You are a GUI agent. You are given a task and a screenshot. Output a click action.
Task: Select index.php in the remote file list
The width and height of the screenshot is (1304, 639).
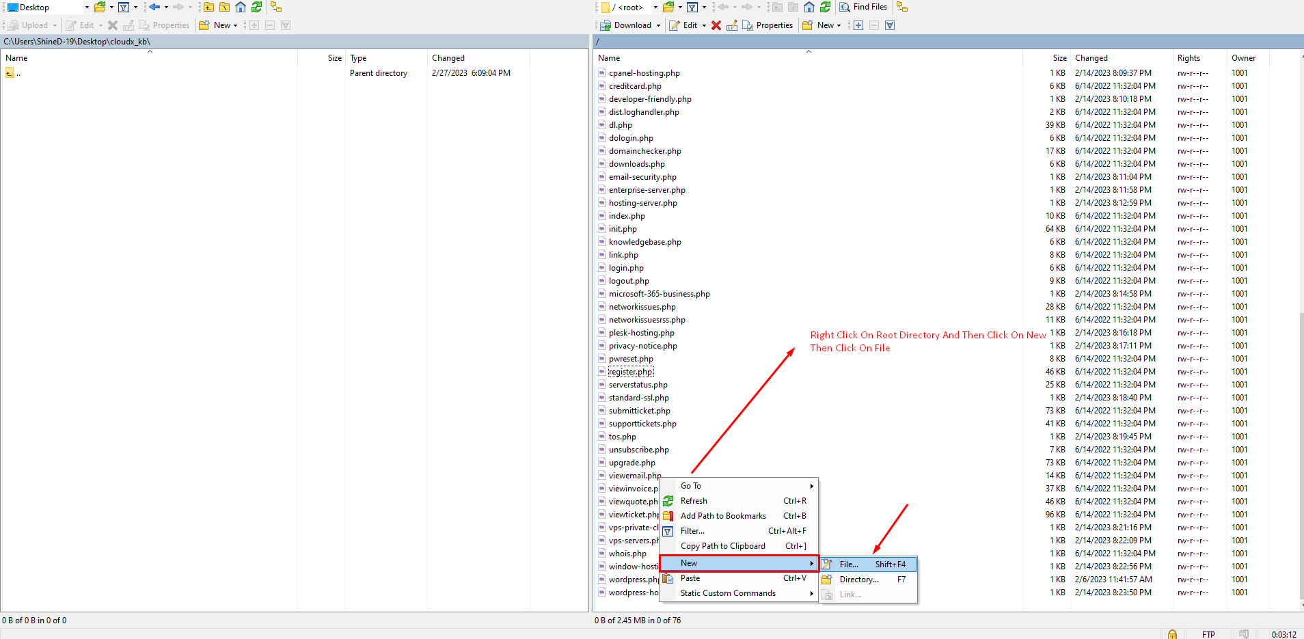point(627,216)
